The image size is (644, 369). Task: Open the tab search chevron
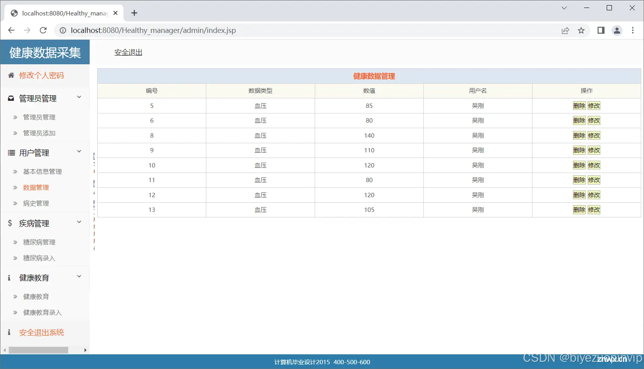pos(564,8)
